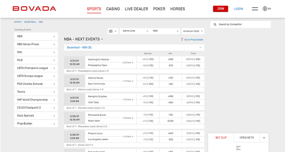Screen dimensions: 285x152
Task: Select Atlanta Hawks +120 moneyline
Action: [x=171, y=78]
